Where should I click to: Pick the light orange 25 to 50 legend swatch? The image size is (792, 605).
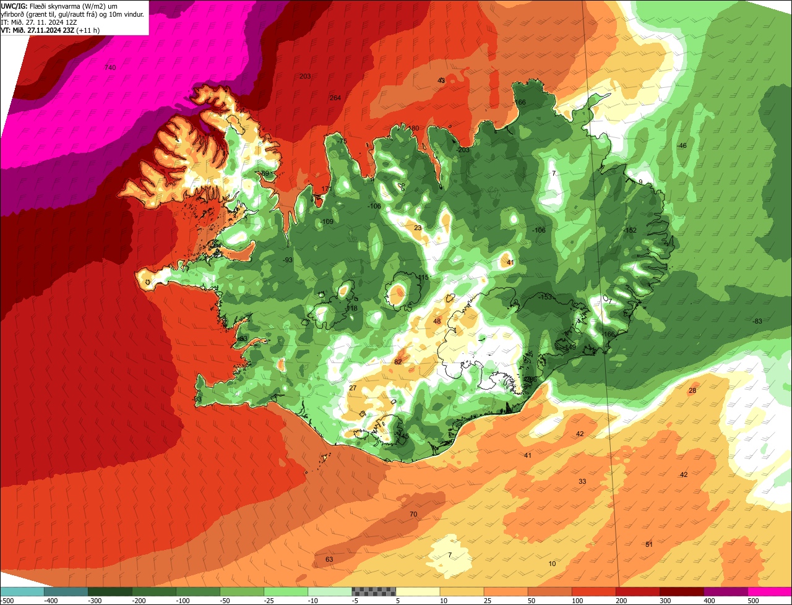[506, 591]
